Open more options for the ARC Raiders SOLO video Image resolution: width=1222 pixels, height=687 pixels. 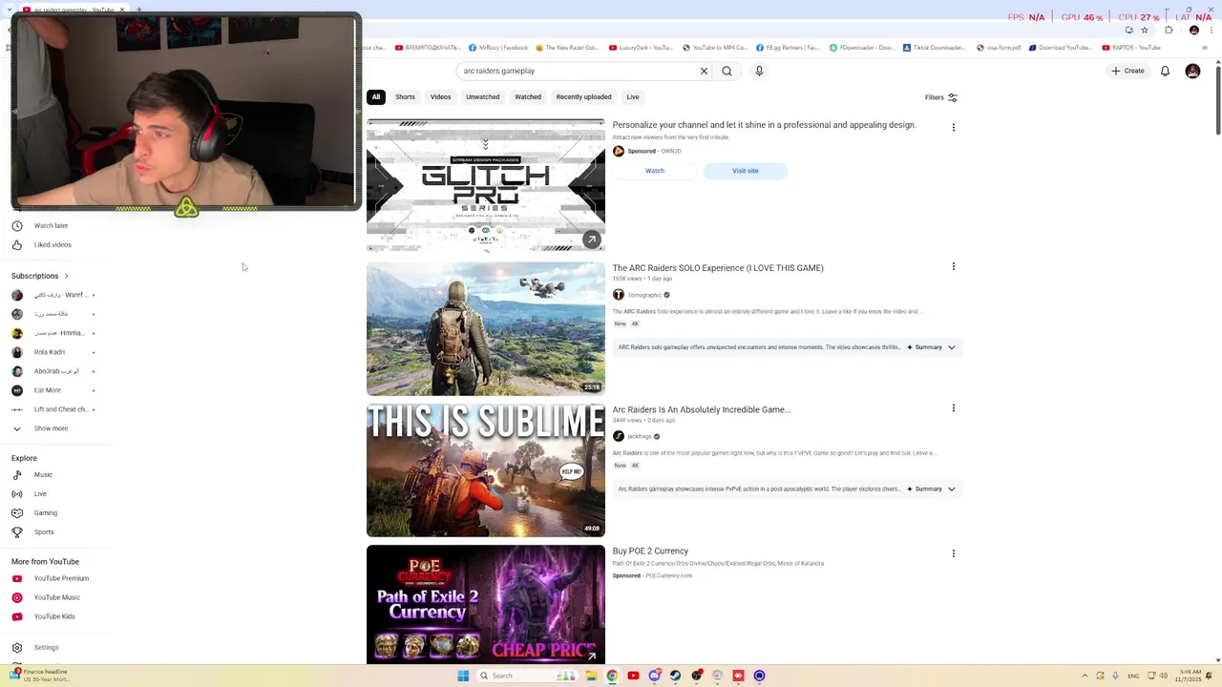click(953, 266)
